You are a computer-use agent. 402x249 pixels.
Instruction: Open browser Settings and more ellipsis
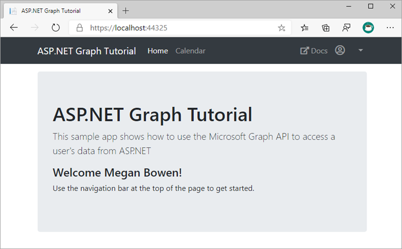click(390, 27)
